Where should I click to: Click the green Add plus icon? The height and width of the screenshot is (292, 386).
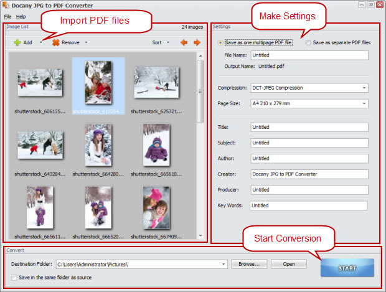point(17,43)
